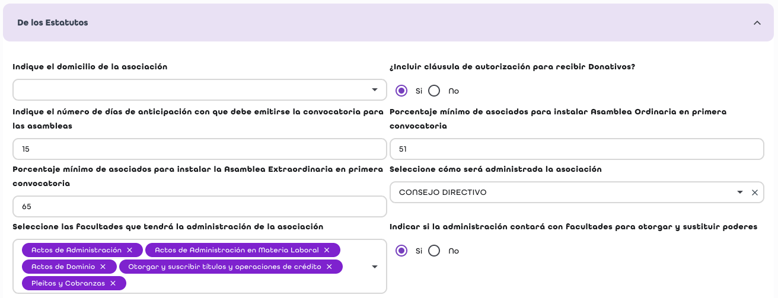Select Si for Donativos clause
778x298 pixels.
point(401,91)
